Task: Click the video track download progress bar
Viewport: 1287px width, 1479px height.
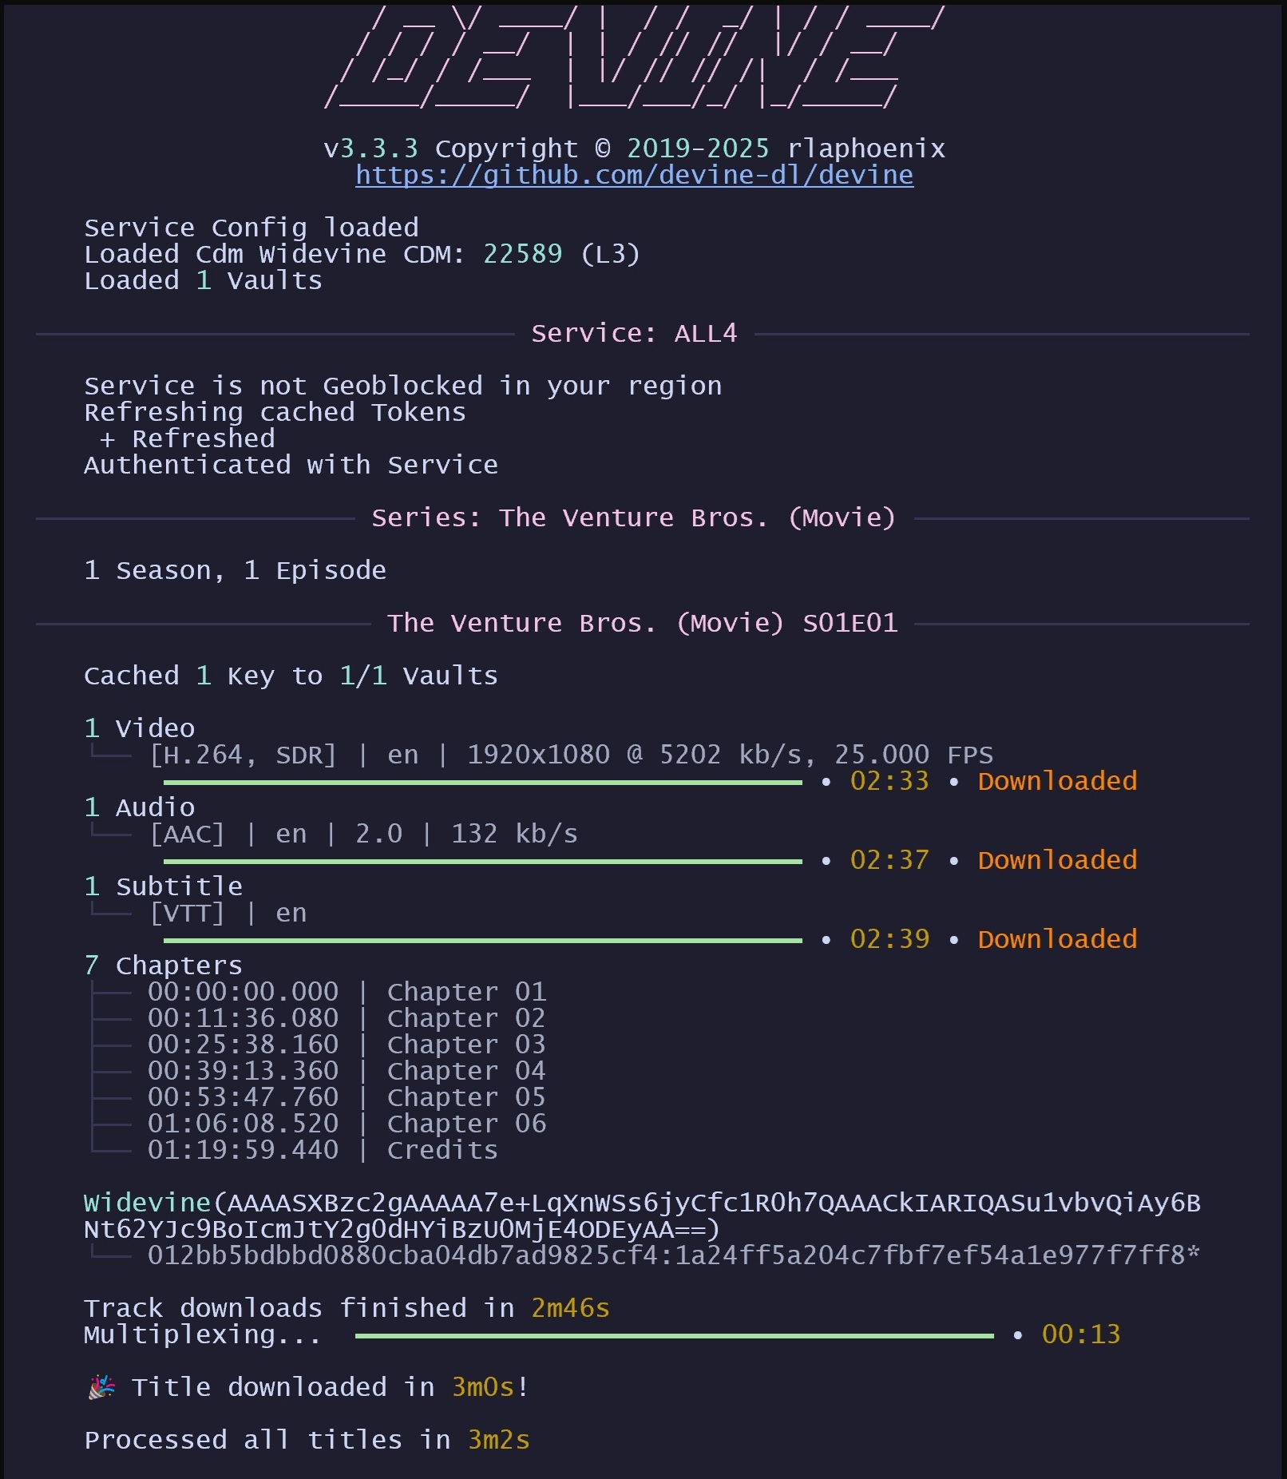Action: tap(482, 783)
